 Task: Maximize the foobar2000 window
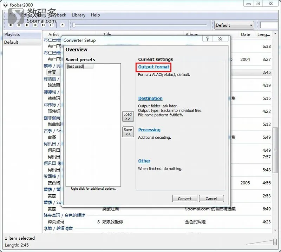tap(258, 4)
